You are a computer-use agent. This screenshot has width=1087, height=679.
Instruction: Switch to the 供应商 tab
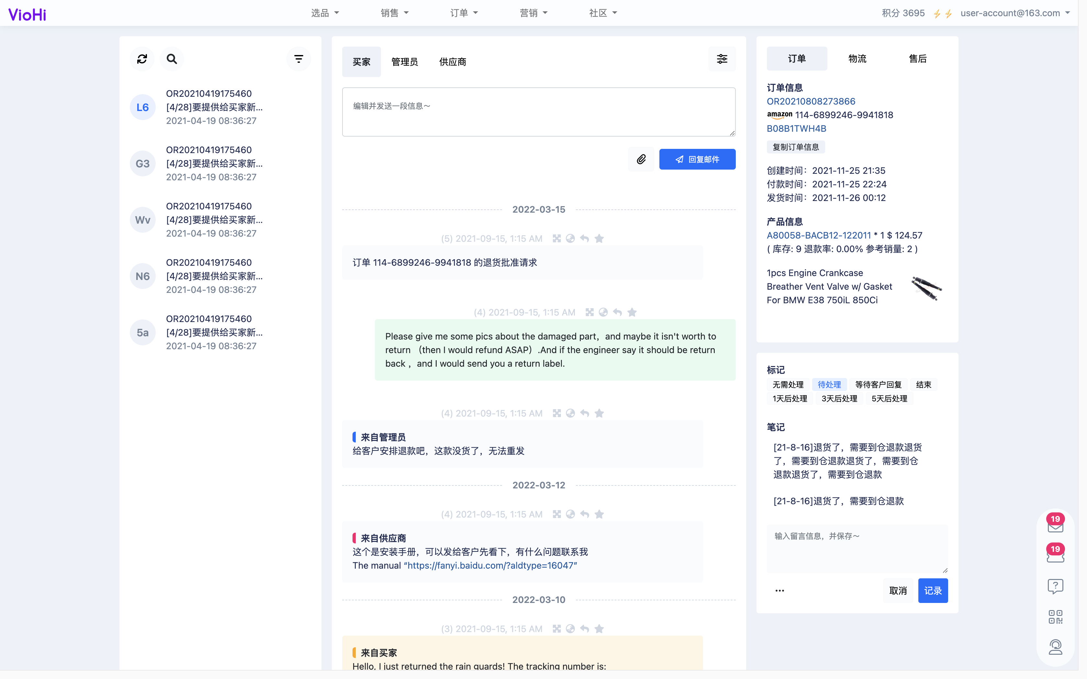pyautogui.click(x=452, y=62)
